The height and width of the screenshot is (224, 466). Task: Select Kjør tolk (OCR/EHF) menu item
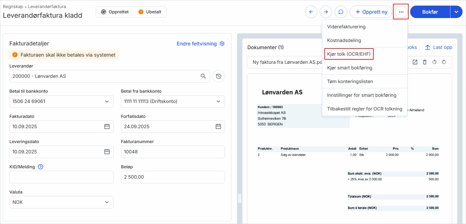point(349,54)
